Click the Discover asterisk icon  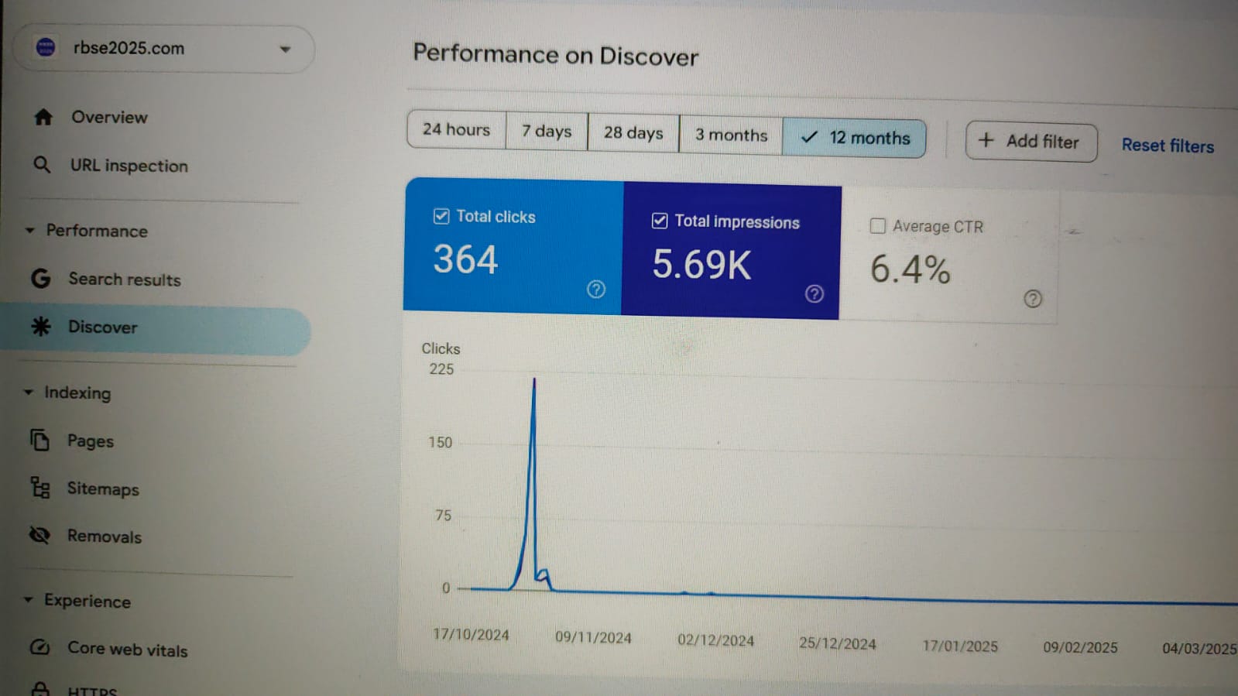tap(41, 326)
